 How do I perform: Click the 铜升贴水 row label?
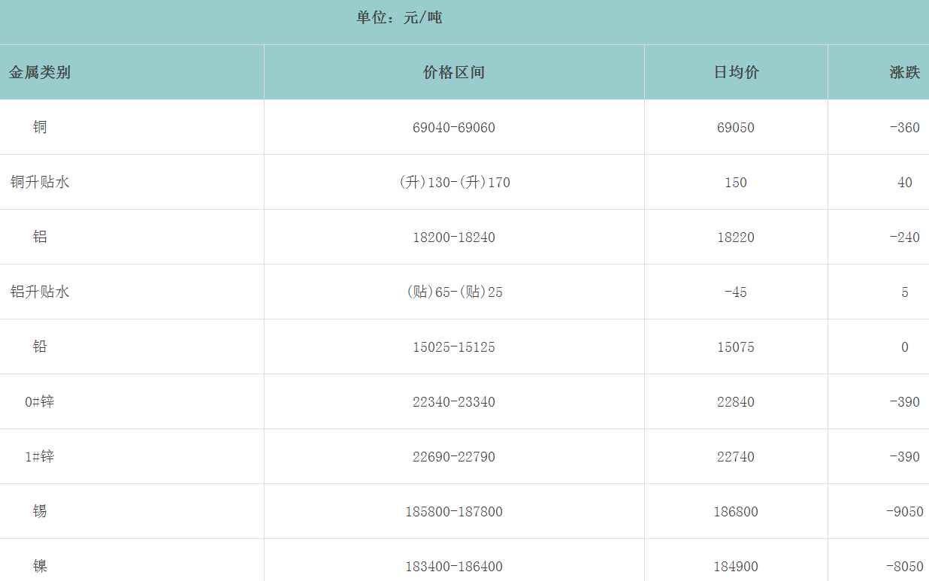coord(40,182)
